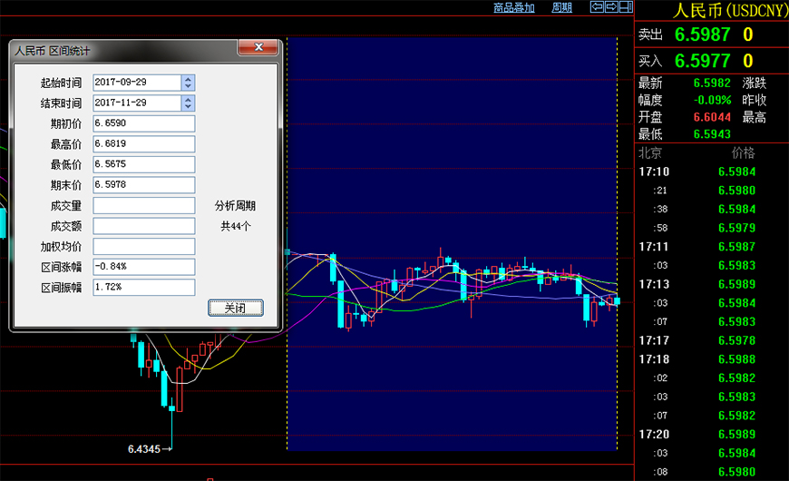789x481 pixels.
Task: Click the 区间涨幅 percentage field
Action: [x=143, y=267]
